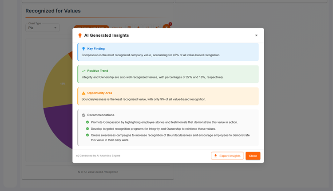
Task: Click the Recognized for Values heading
Action: coord(53,11)
